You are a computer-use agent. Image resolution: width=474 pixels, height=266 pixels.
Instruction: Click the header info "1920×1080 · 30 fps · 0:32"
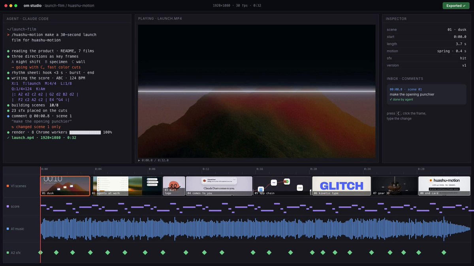click(x=237, y=6)
